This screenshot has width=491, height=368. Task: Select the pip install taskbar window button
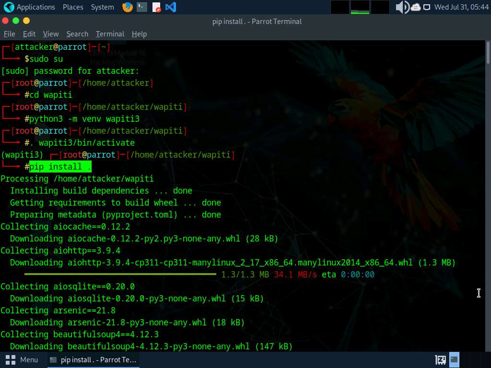[94, 359]
